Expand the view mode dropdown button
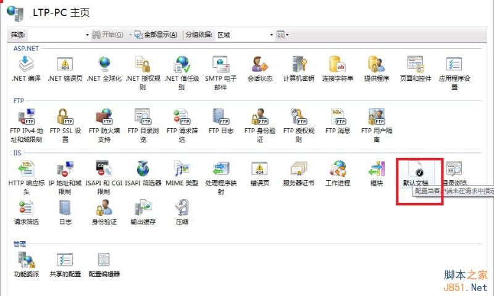Image resolution: width=494 pixels, height=296 pixels. pyautogui.click(x=283, y=35)
